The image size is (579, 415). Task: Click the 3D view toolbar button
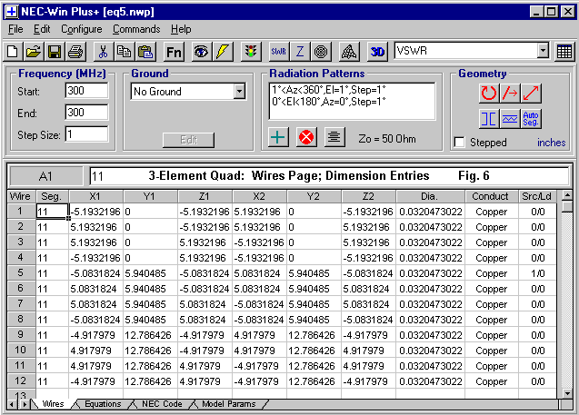[x=378, y=52]
